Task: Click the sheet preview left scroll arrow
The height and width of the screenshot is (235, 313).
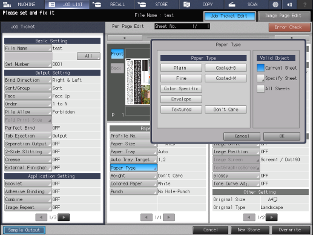Action: tap(125, 38)
